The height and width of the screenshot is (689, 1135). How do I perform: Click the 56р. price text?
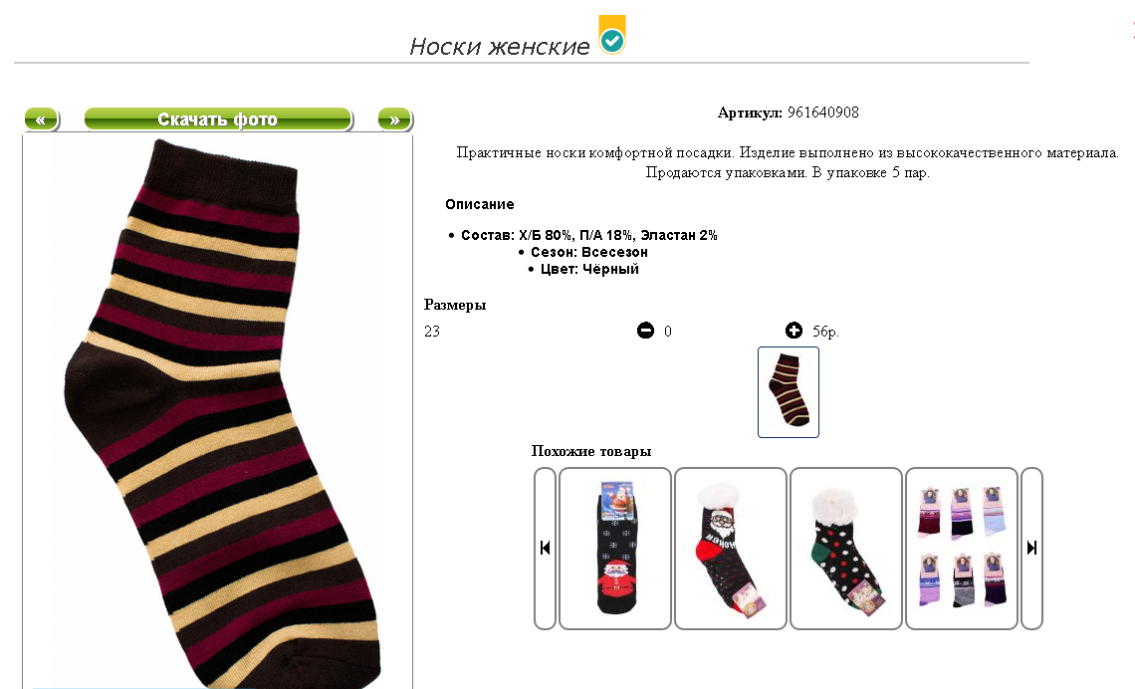click(x=825, y=332)
